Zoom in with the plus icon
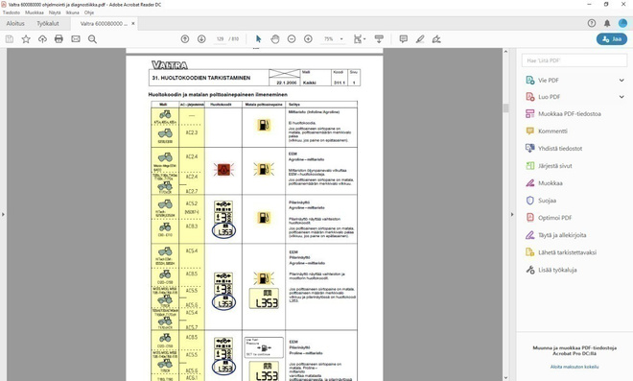The image size is (633, 381). click(308, 39)
